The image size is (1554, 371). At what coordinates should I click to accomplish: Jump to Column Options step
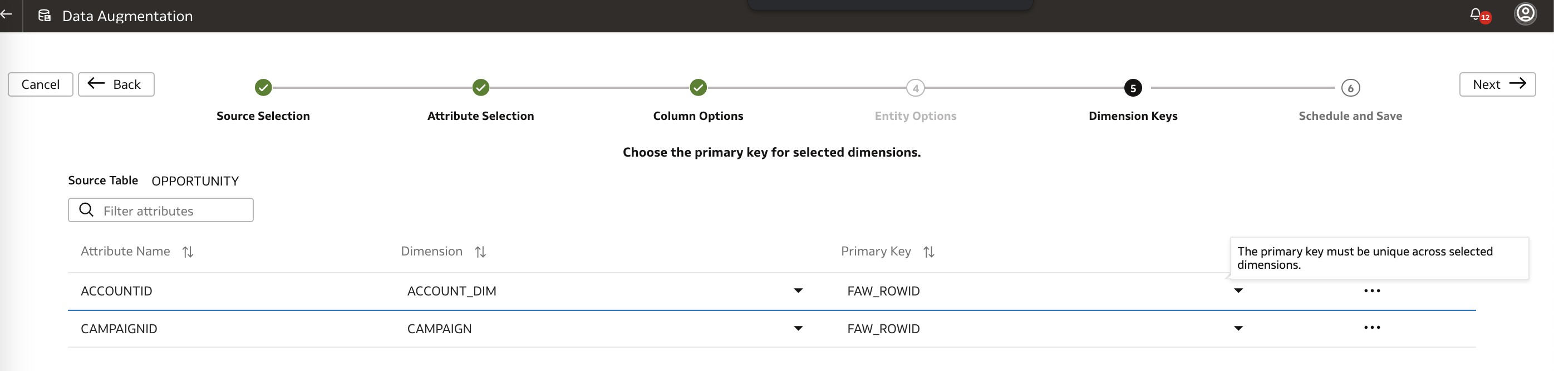pyautogui.click(x=698, y=88)
